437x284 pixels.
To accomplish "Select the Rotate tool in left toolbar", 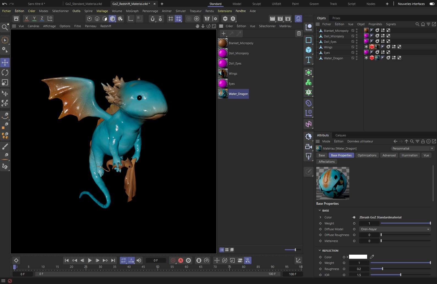I will [5, 72].
